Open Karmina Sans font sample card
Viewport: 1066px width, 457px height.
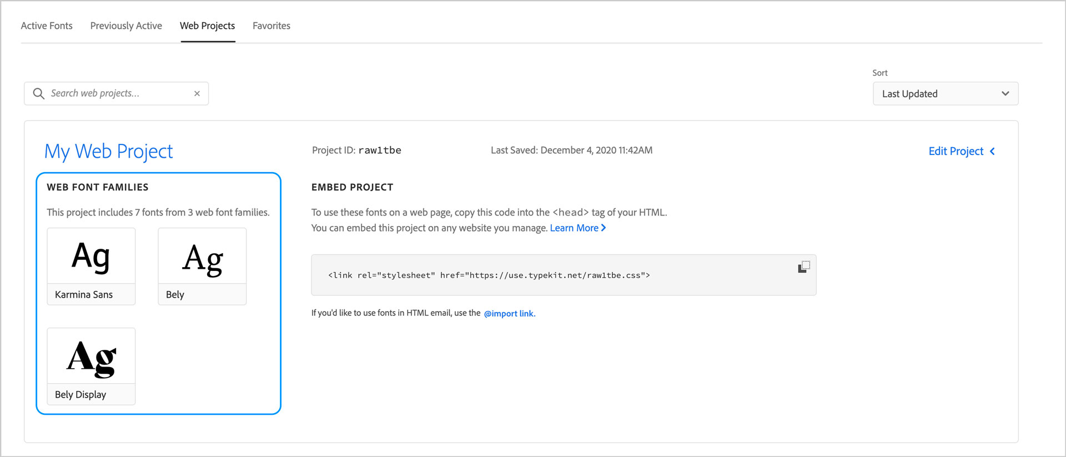click(91, 266)
